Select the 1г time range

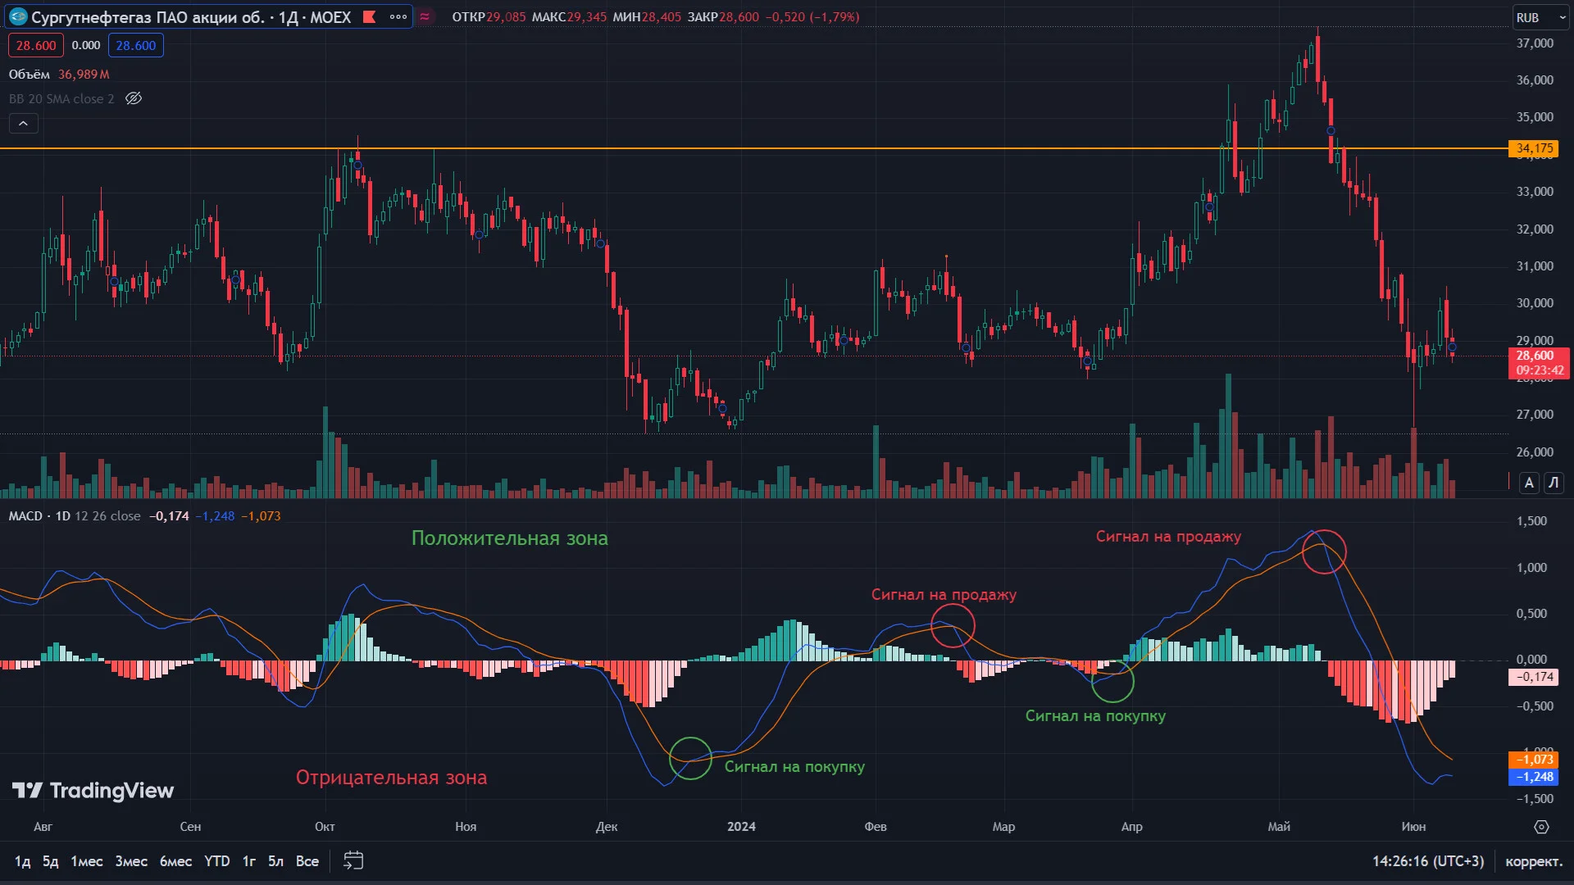click(x=249, y=861)
